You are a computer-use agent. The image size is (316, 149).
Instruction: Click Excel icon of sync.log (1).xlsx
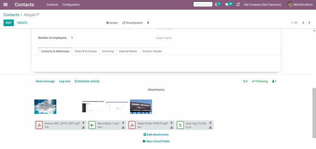(x=180, y=125)
